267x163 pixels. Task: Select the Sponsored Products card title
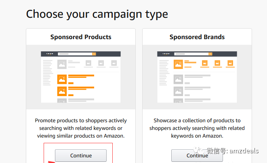[x=81, y=37]
